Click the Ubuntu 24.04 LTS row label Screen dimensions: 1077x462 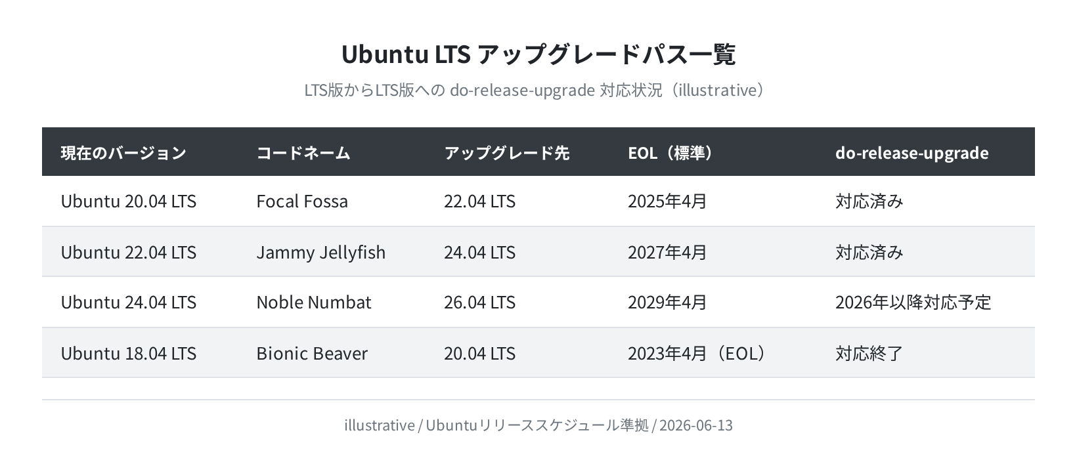(x=129, y=303)
